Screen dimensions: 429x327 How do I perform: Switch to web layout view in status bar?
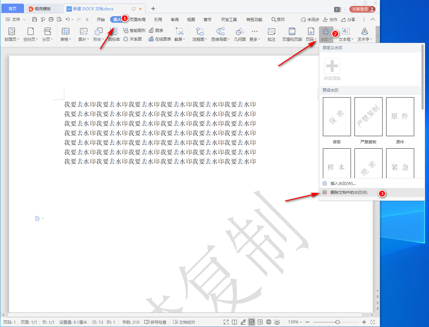[269, 322]
